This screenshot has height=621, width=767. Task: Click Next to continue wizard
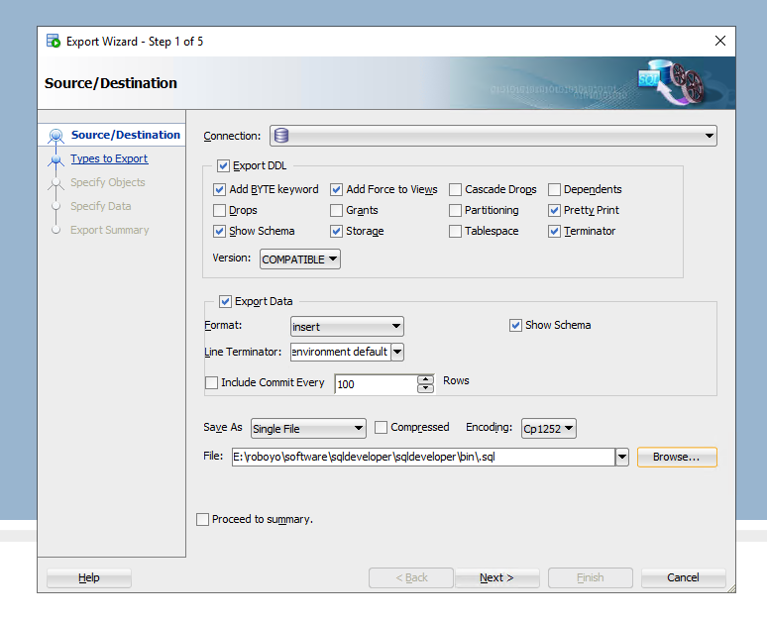tap(497, 577)
